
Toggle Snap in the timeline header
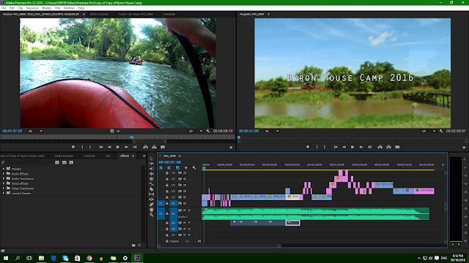tap(169, 168)
